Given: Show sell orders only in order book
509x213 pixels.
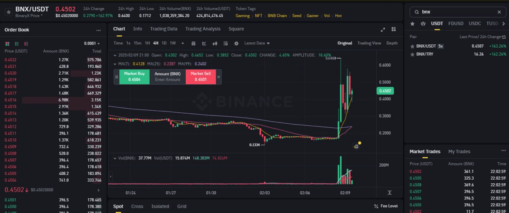Looking at the screenshot, I should pos(26,44).
